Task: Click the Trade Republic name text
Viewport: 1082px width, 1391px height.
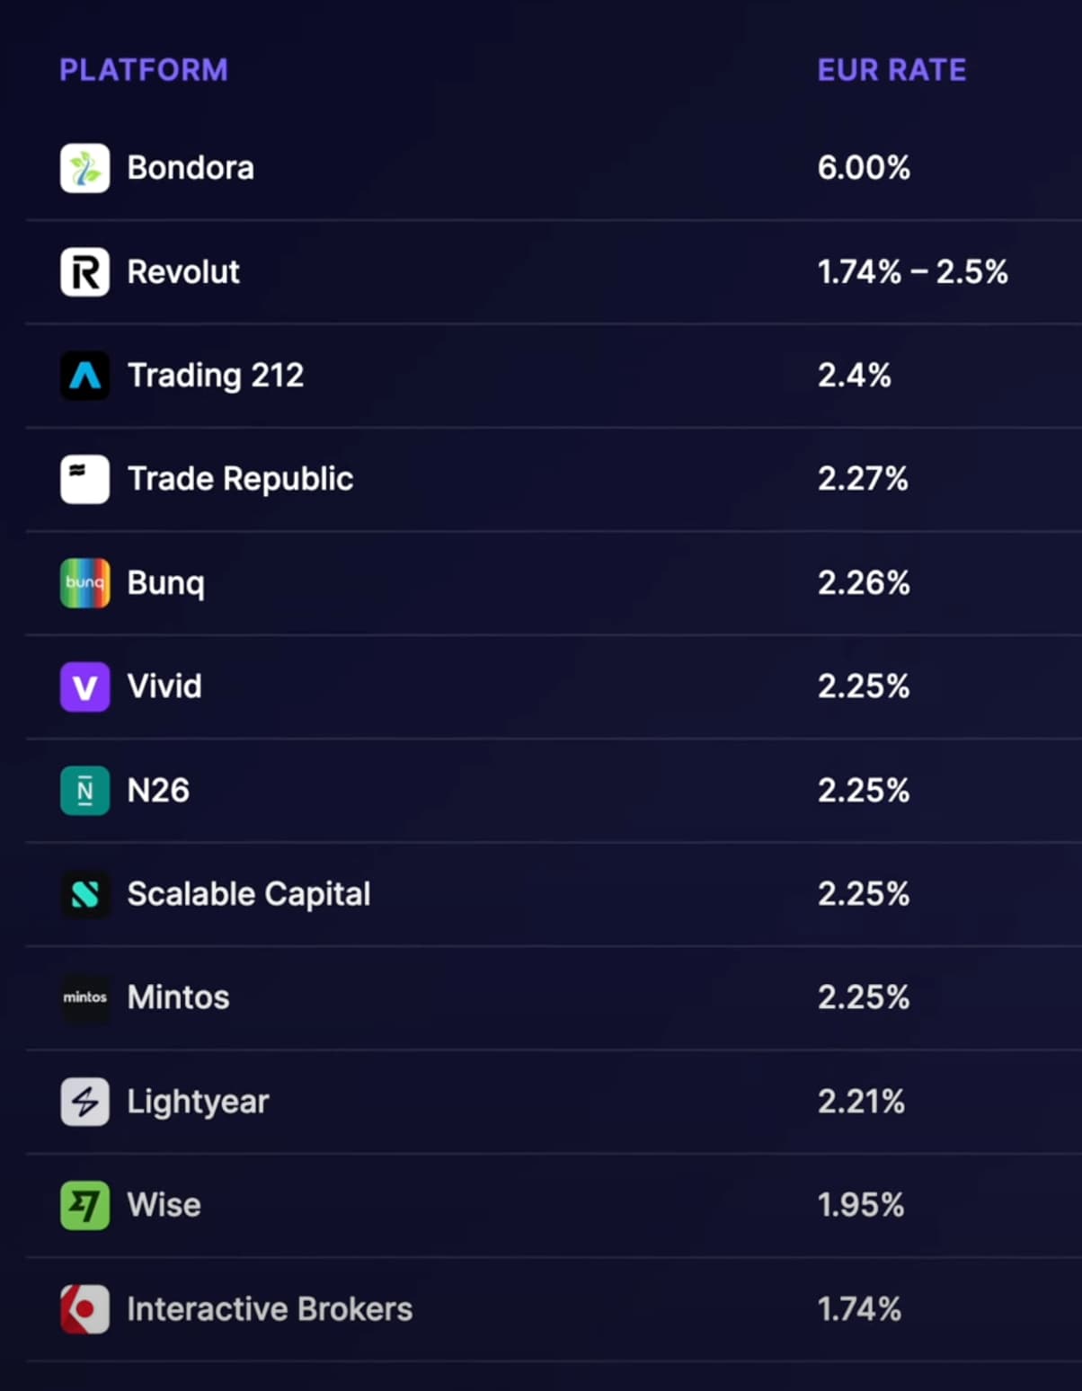Action: (x=240, y=479)
